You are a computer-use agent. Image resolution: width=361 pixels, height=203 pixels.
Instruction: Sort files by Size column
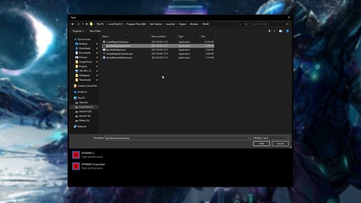tap(207, 36)
